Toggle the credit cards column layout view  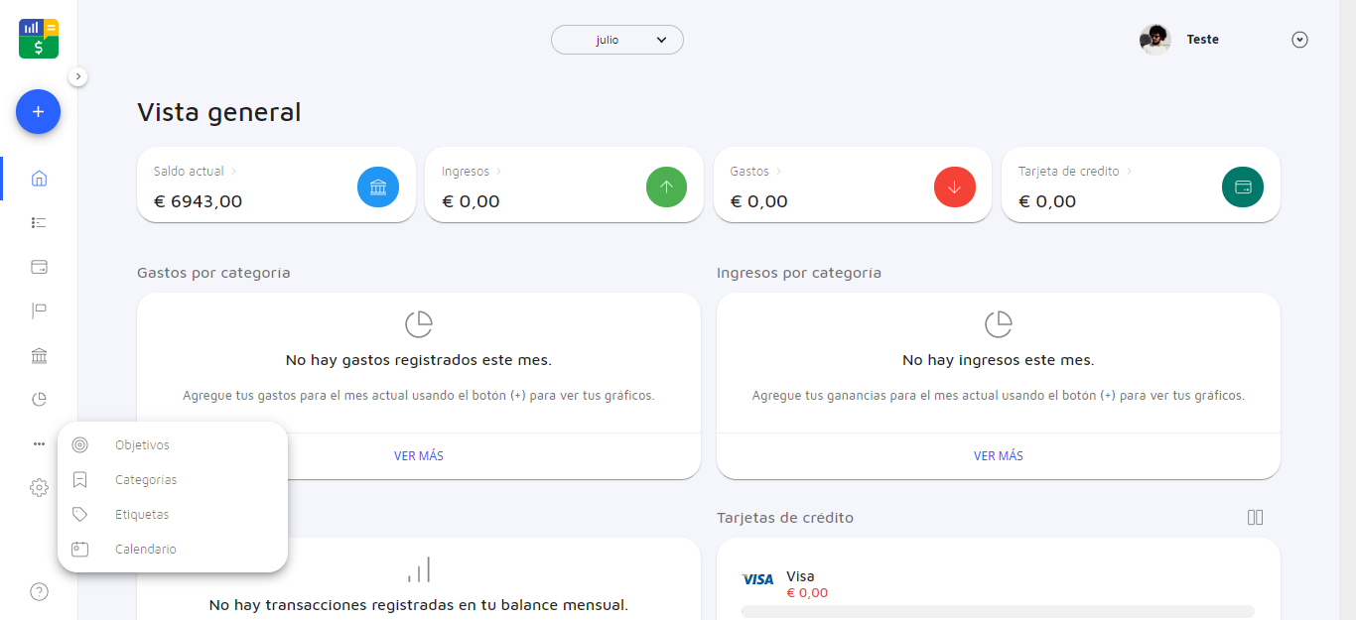pyautogui.click(x=1255, y=517)
